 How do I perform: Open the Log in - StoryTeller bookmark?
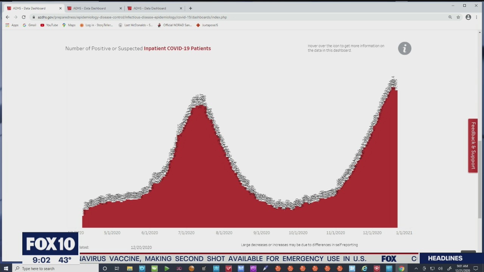click(x=96, y=25)
